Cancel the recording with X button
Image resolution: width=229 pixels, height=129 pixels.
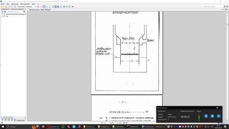[219, 116]
